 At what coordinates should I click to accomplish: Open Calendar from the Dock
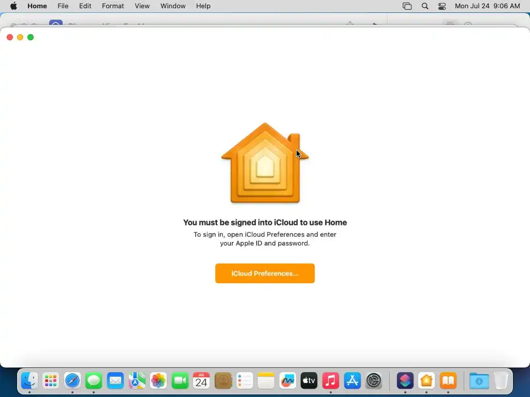pos(201,381)
